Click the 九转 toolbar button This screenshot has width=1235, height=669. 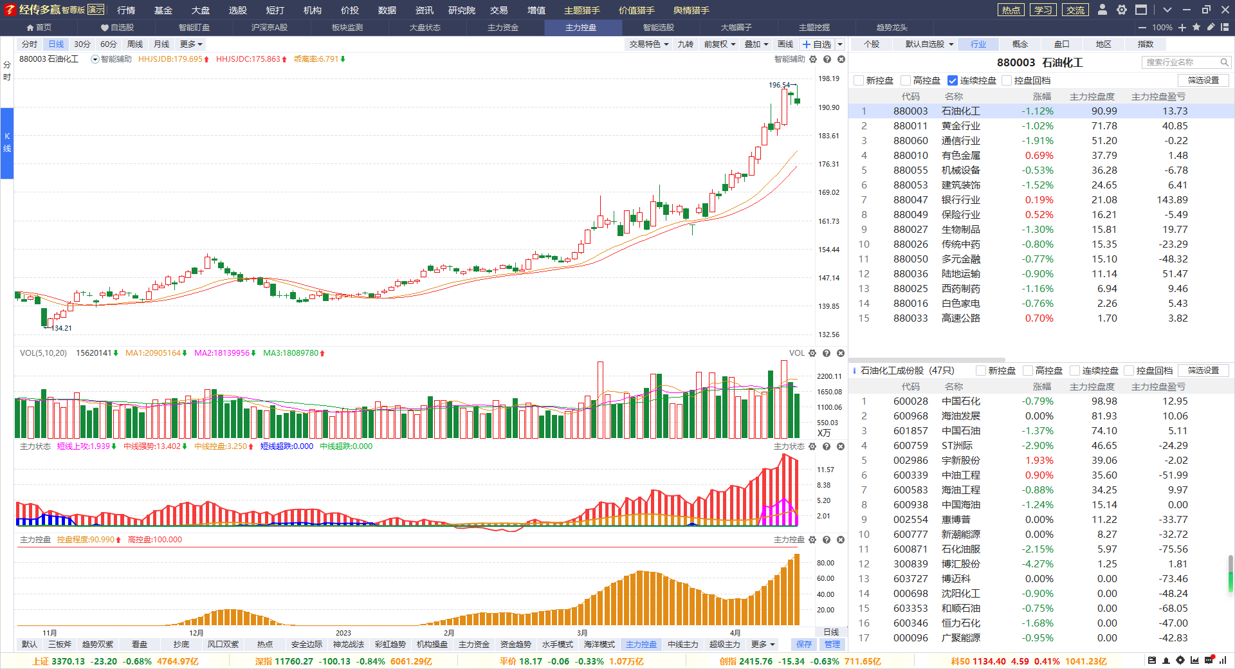coord(686,44)
